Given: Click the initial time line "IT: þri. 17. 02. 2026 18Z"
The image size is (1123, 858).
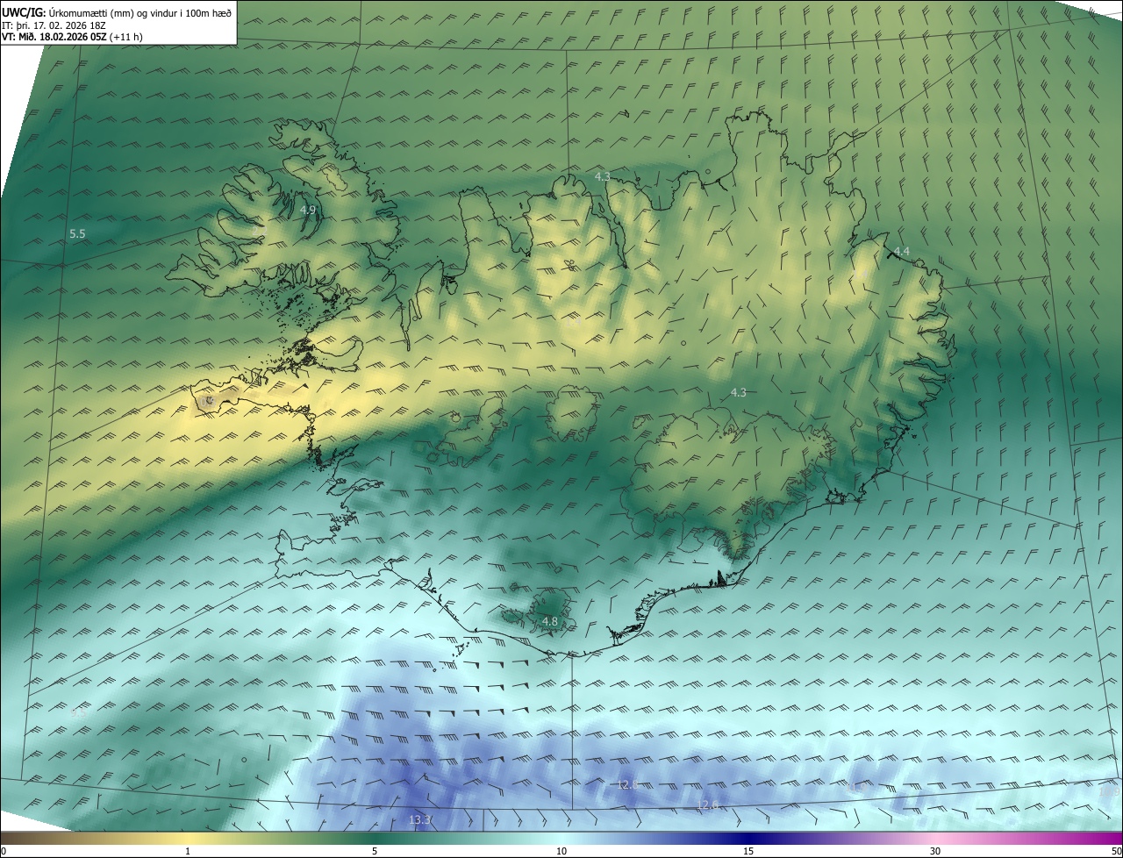Looking at the screenshot, I should [54, 25].
